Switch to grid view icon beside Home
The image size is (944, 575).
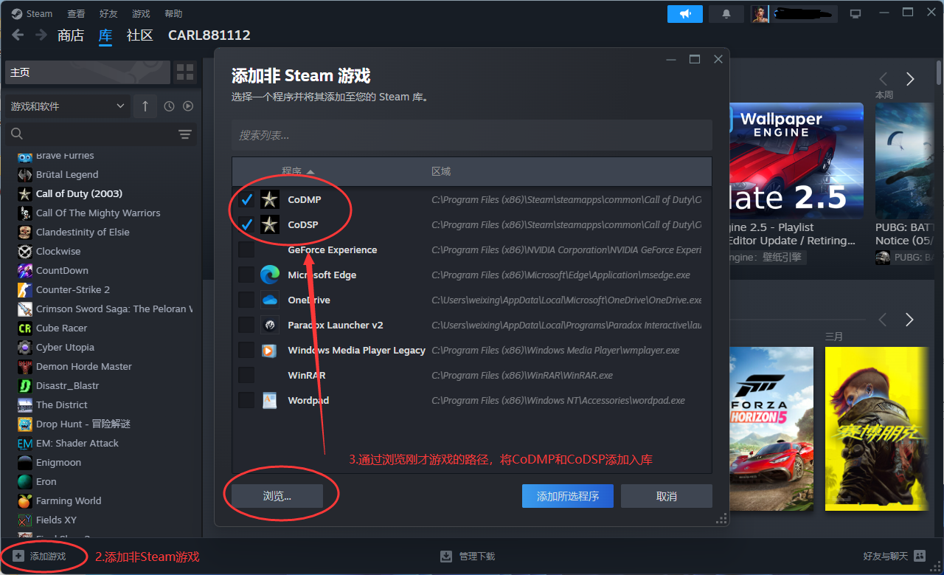185,72
